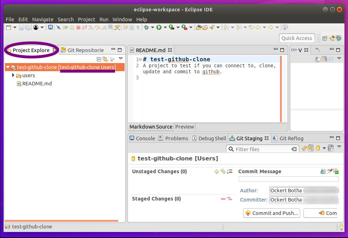Click the Step Into icon

pyautogui.click(x=91, y=27)
